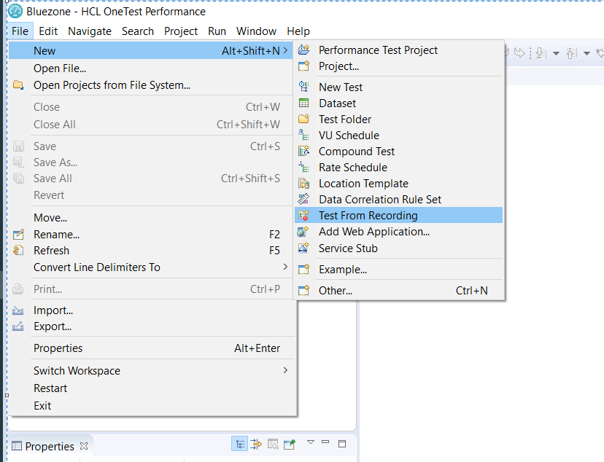604x462 pixels.
Task: Click the Service Stub icon
Action: (304, 248)
